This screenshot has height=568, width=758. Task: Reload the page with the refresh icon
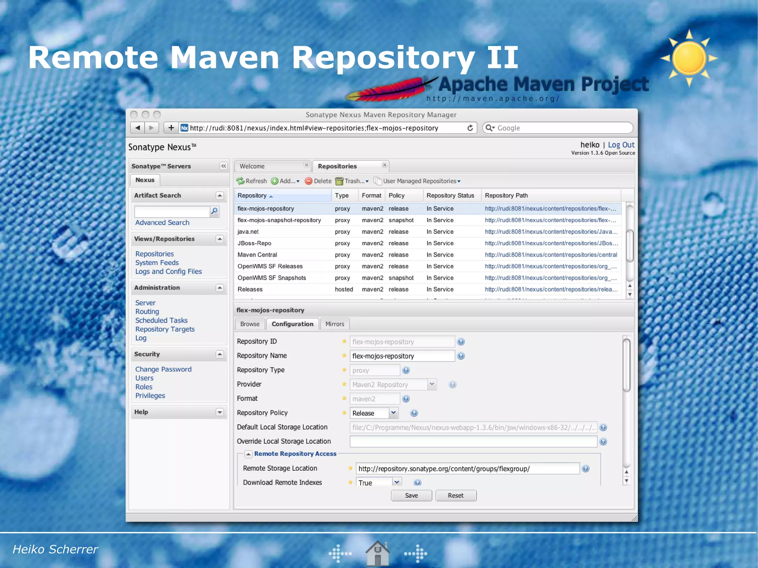pos(470,128)
